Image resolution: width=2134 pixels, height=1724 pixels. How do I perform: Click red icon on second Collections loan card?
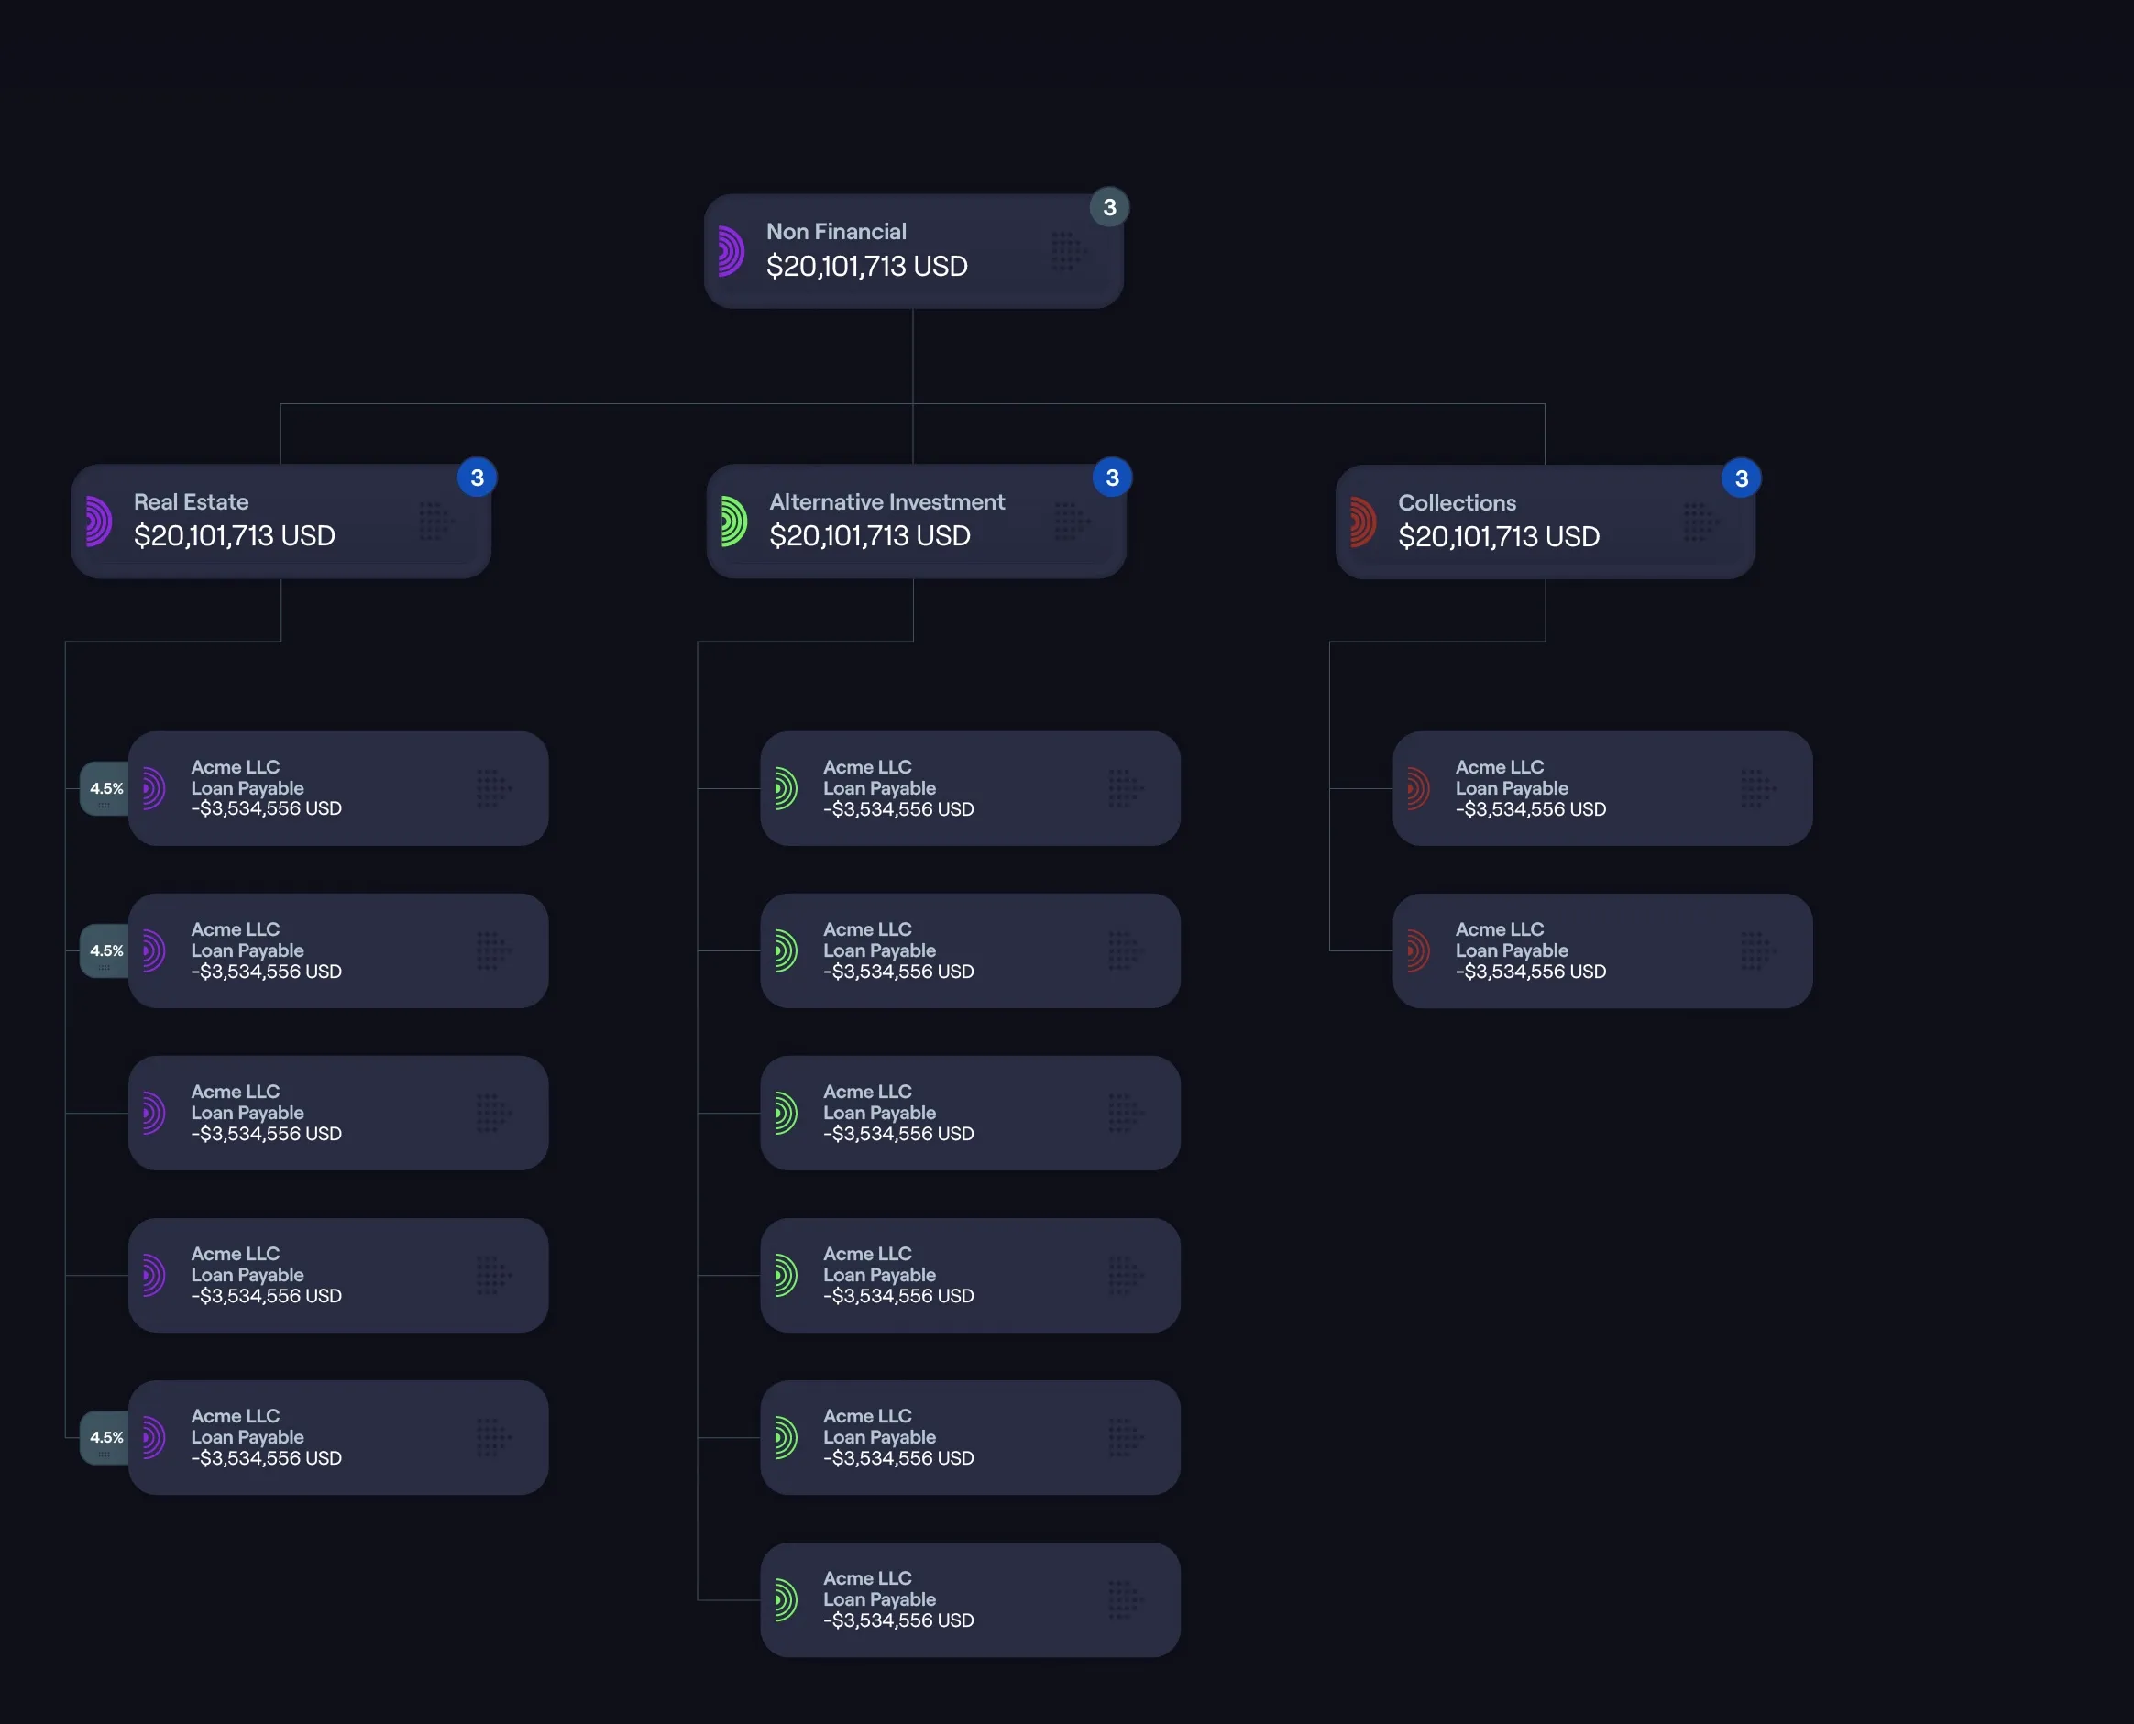1418,950
